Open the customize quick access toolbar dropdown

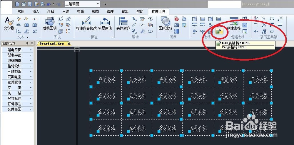coord(106,4)
